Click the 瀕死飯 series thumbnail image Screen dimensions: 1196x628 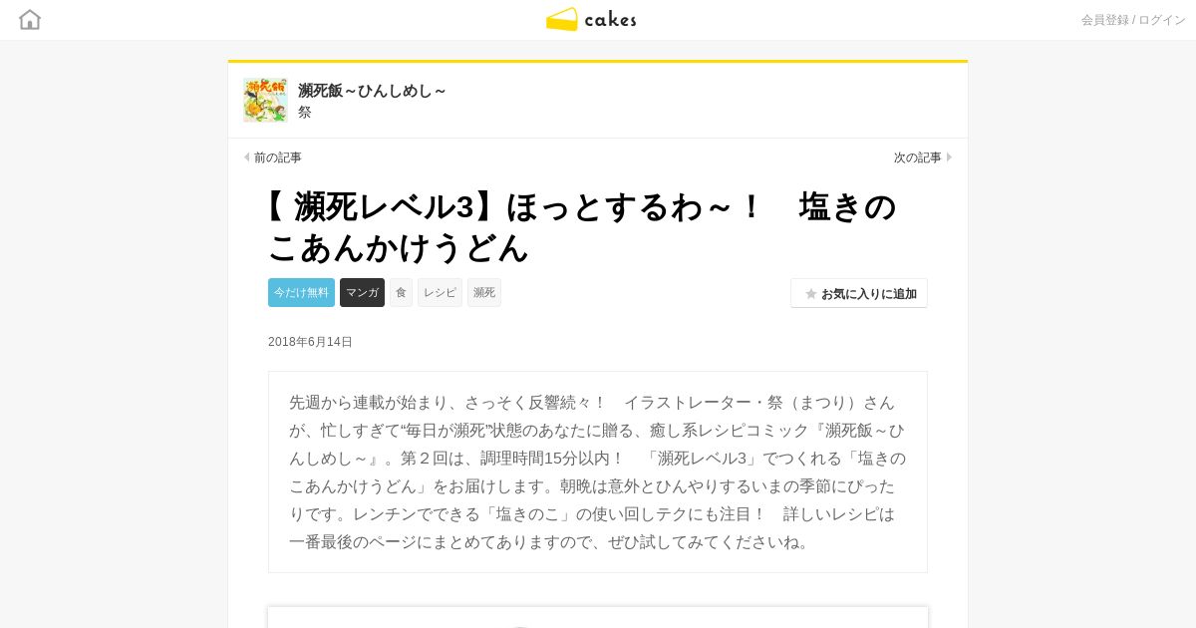(x=265, y=100)
